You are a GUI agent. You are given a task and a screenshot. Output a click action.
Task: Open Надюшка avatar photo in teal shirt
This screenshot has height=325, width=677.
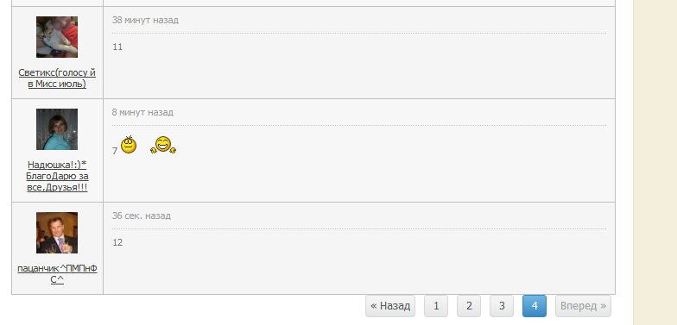click(x=57, y=129)
